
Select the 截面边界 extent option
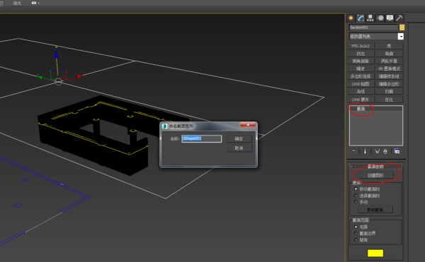click(356, 233)
